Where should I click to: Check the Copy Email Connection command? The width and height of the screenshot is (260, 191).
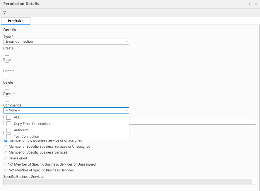tap(9, 124)
